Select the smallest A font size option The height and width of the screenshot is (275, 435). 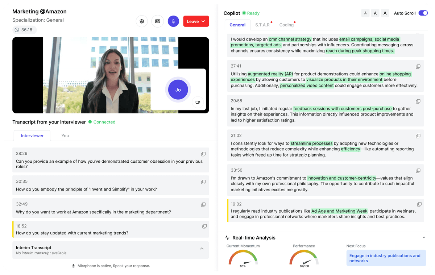pyautogui.click(x=365, y=13)
